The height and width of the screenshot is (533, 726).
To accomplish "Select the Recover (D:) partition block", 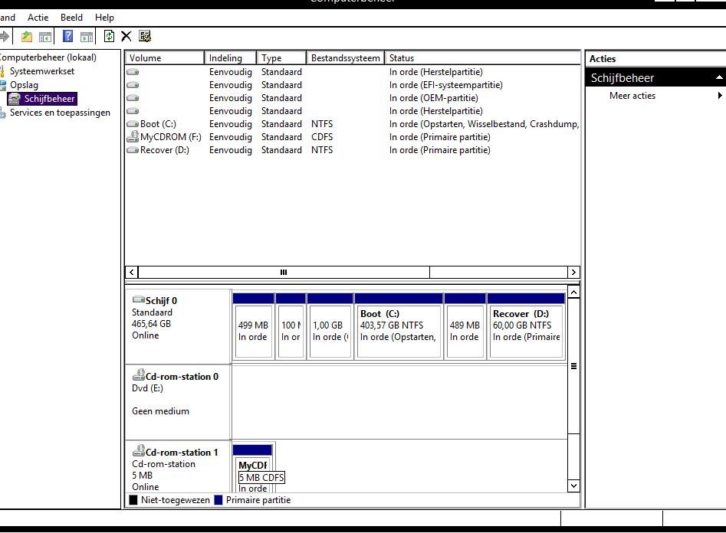I will point(526,329).
